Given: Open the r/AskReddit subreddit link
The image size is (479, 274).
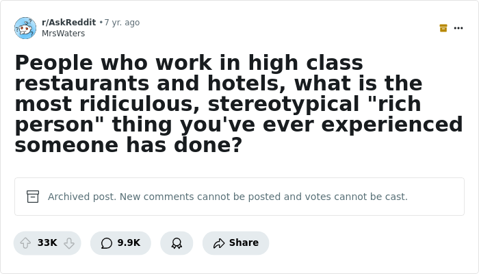Looking at the screenshot, I should [68, 23].
